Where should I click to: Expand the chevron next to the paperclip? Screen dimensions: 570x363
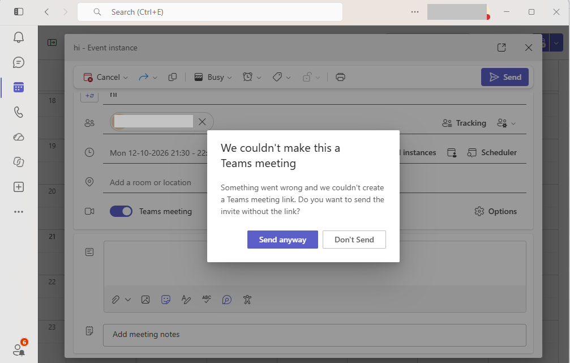click(128, 300)
